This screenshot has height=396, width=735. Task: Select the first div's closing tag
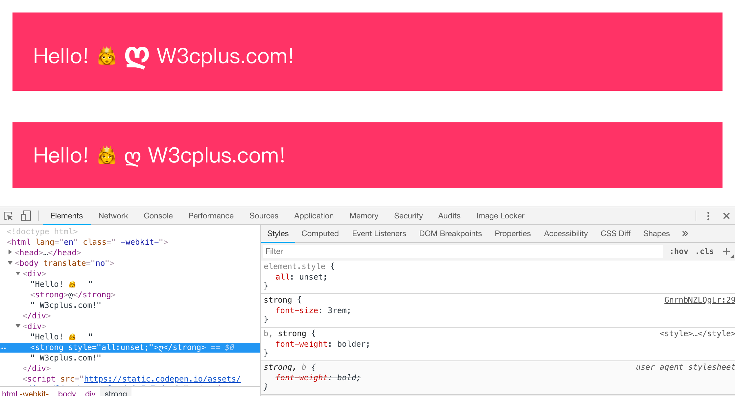pyautogui.click(x=36, y=316)
